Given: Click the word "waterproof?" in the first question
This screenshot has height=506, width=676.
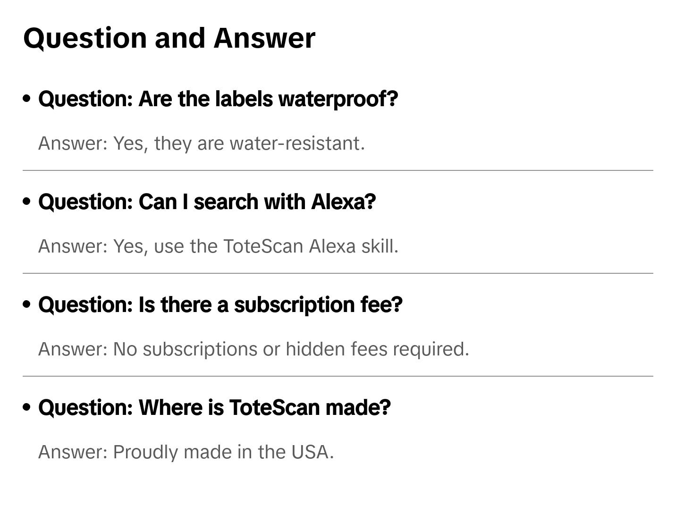Looking at the screenshot, I should click(x=338, y=99).
